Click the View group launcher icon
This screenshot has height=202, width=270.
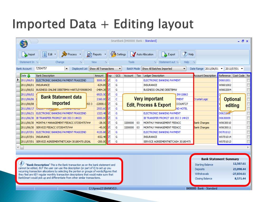pos(106,62)
